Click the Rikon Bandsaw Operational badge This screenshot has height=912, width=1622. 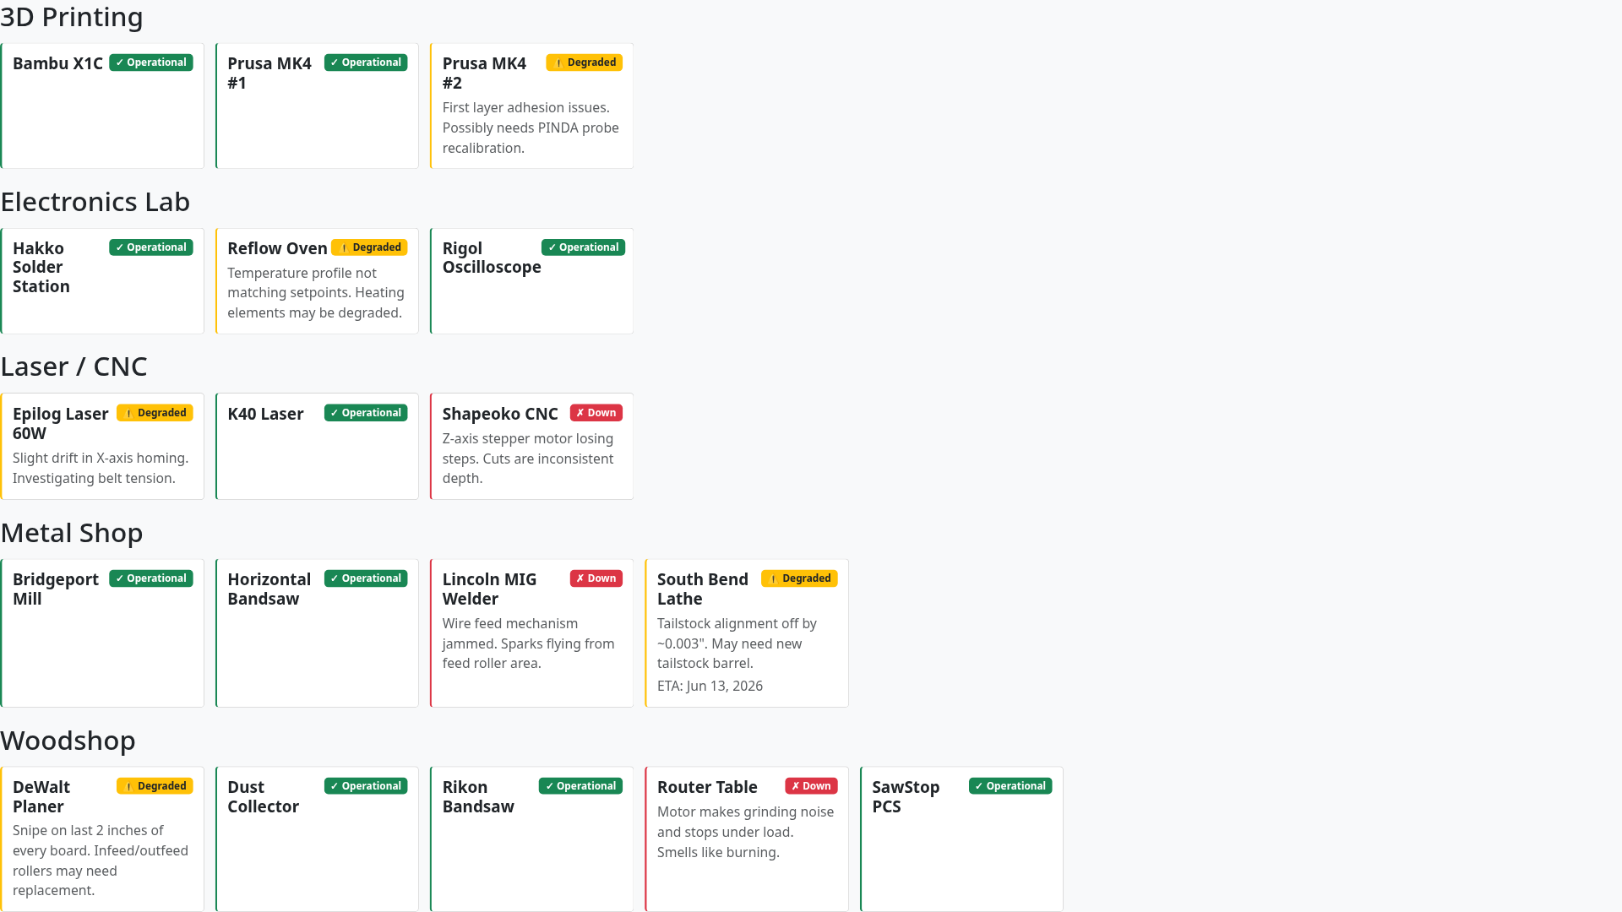pos(581,786)
